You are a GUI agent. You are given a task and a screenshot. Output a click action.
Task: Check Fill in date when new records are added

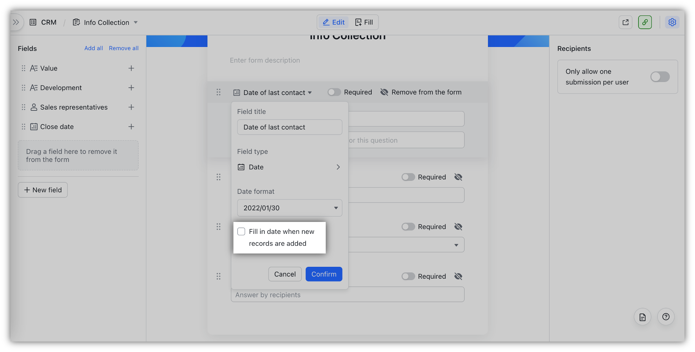[241, 231]
